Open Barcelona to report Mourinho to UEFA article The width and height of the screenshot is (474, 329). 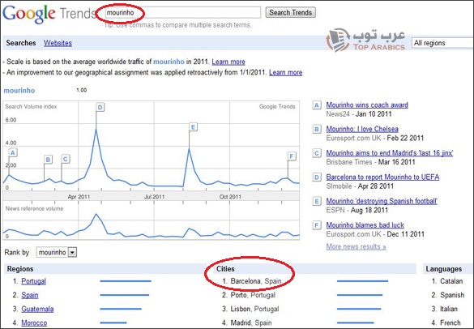[x=382, y=177]
